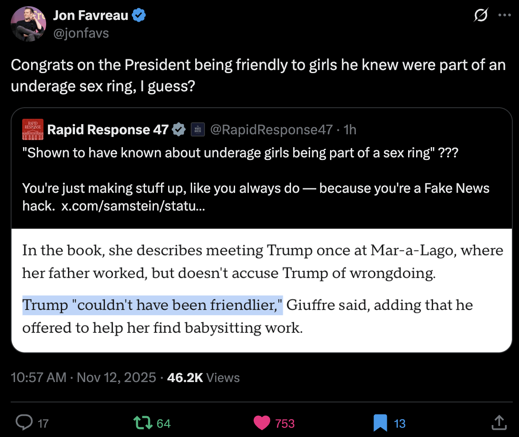The image size is (519, 437).
Task: Click the 10:57 AM · Nov 12, 2025 timestamp
Action: (x=83, y=378)
